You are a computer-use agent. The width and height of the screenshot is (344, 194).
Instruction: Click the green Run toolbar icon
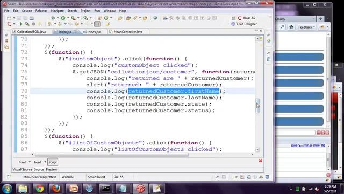pyautogui.click(x=63, y=18)
